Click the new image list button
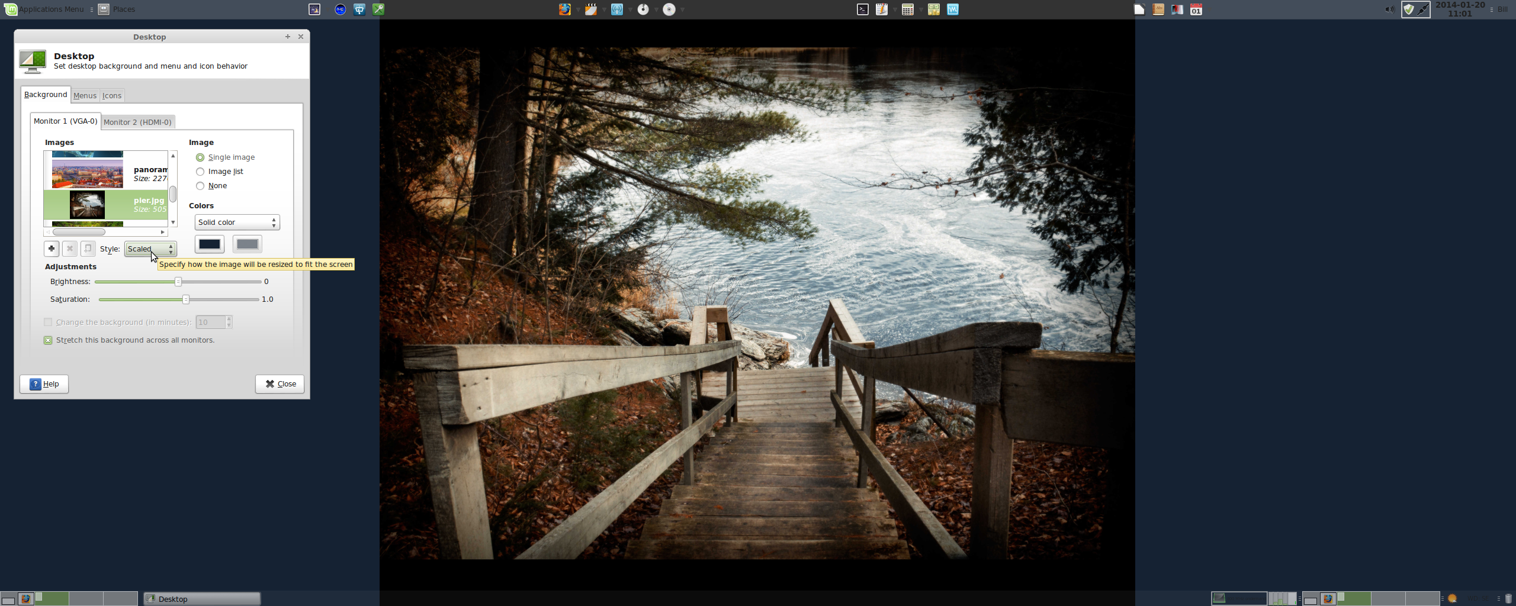Image resolution: width=1516 pixels, height=606 pixels. pyautogui.click(x=88, y=249)
